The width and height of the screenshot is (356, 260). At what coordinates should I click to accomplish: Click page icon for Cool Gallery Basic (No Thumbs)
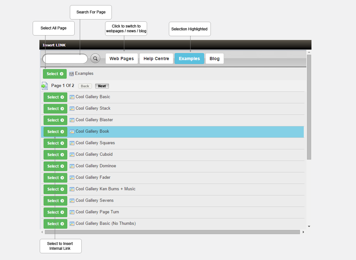(x=72, y=224)
